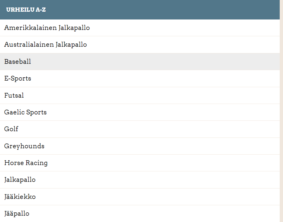Viewport: 283px width, 222px height.
Task: Choose E-Sports from the sports list
Action: [x=18, y=78]
